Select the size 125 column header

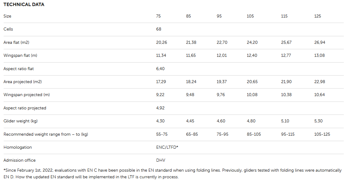pos(318,16)
